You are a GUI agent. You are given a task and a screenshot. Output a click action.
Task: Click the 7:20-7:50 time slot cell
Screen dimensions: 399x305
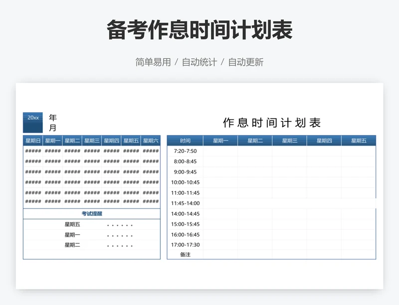(x=185, y=151)
